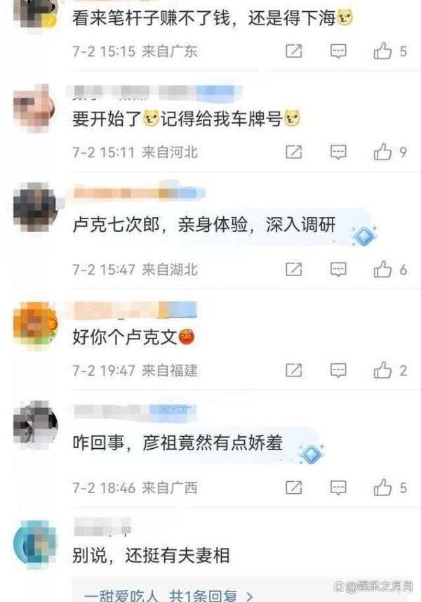The width and height of the screenshot is (421, 602).
Task: Like the 福建 comment with 2 likes
Action: tap(382, 370)
